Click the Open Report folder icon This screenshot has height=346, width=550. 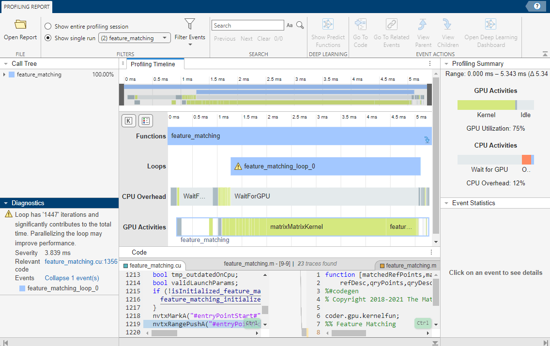(x=20, y=25)
